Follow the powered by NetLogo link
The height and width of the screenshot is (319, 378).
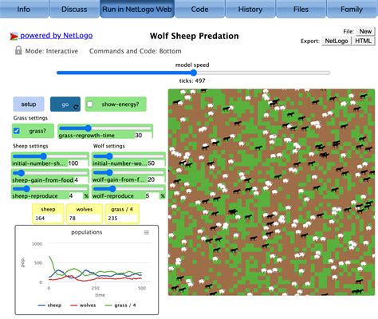coord(57,35)
